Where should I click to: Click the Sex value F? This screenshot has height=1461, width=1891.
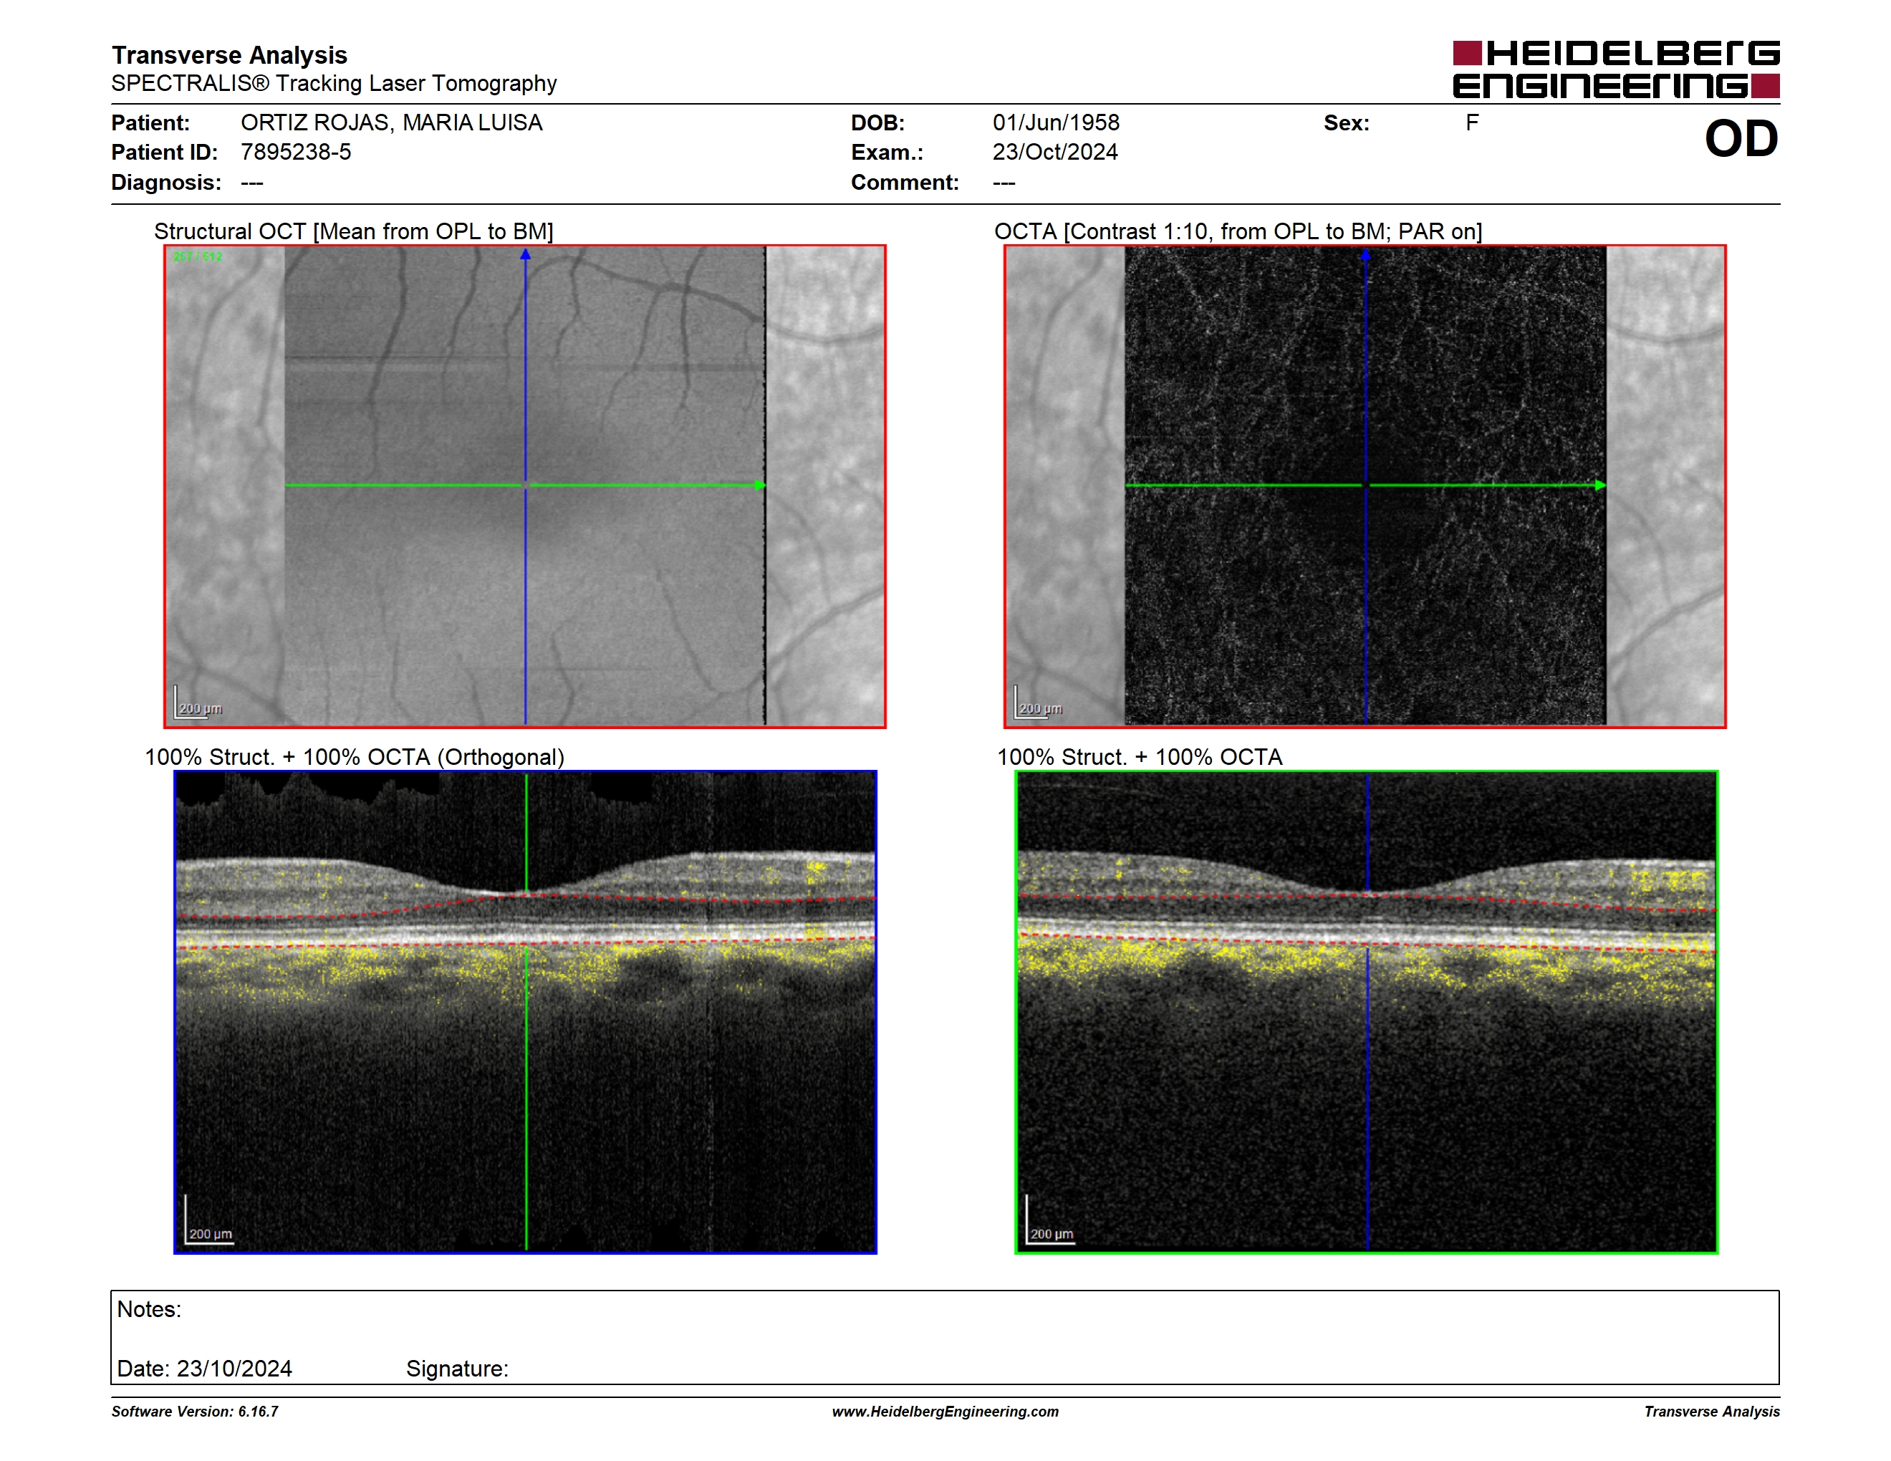pyautogui.click(x=1472, y=123)
